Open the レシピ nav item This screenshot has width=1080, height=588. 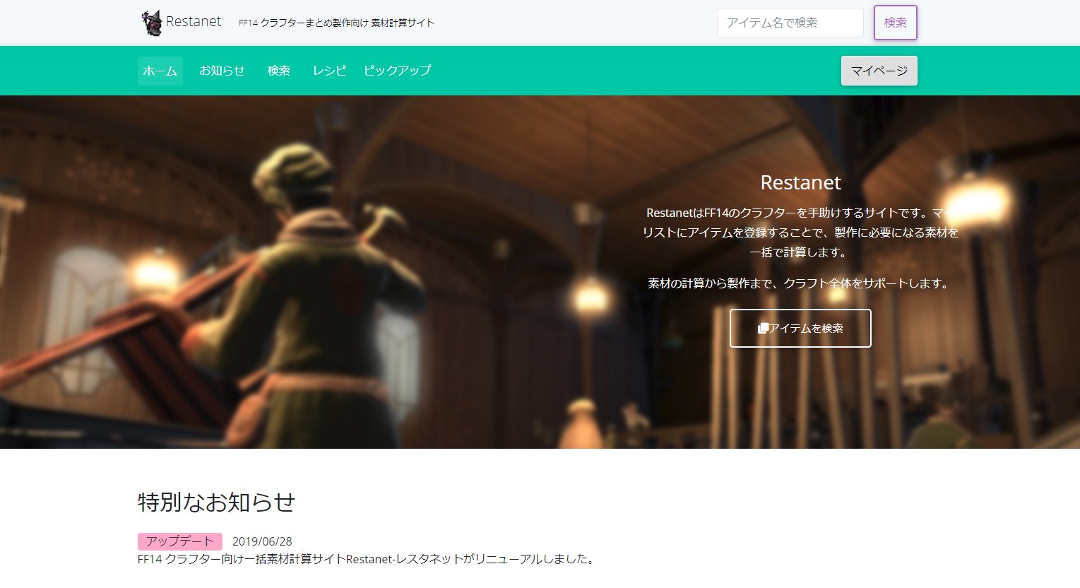329,71
